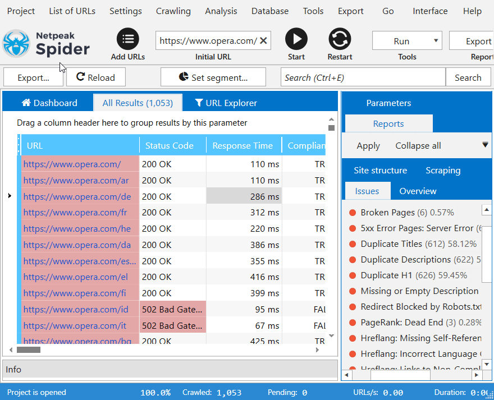The height and width of the screenshot is (400, 494).
Task: Open the Export menu
Action: 351,11
